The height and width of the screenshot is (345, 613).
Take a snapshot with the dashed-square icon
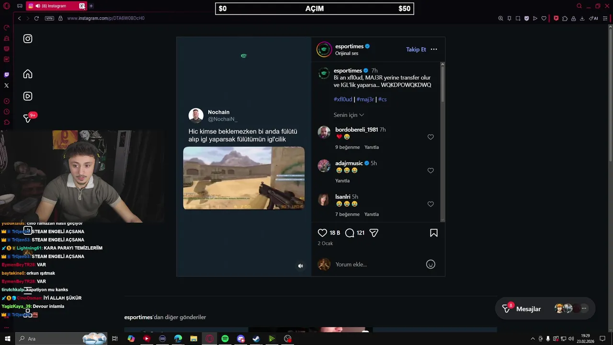[518, 18]
